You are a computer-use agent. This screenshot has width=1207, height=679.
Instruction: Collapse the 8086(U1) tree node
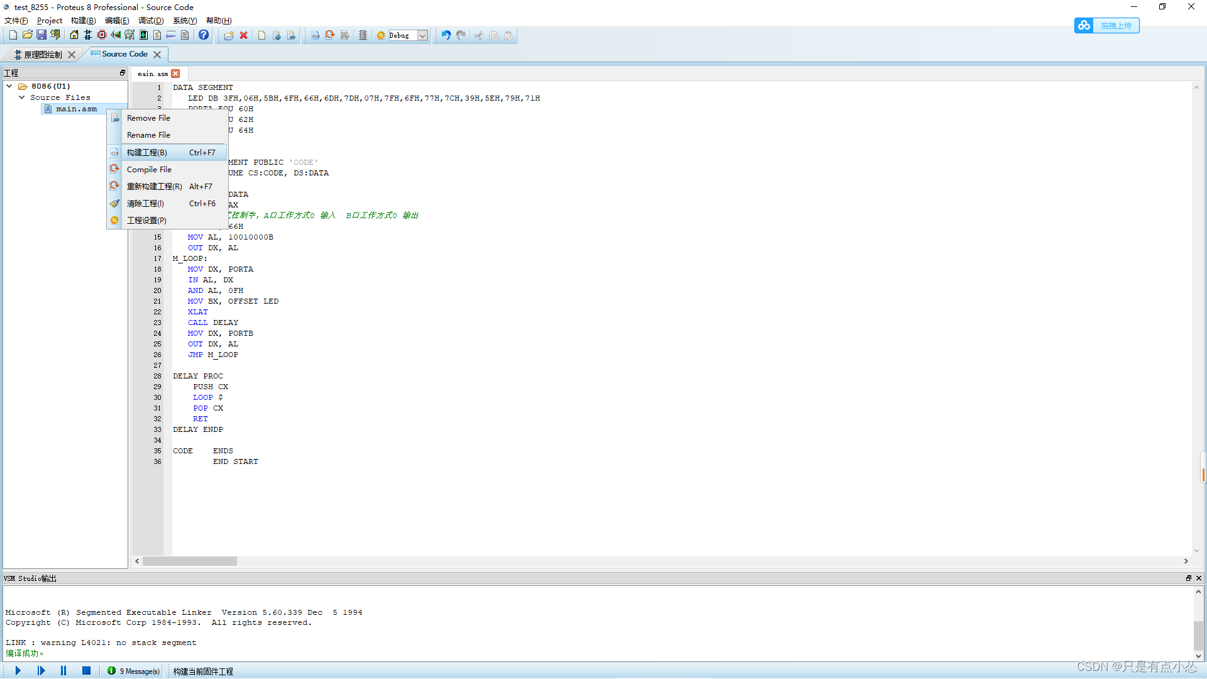point(9,86)
